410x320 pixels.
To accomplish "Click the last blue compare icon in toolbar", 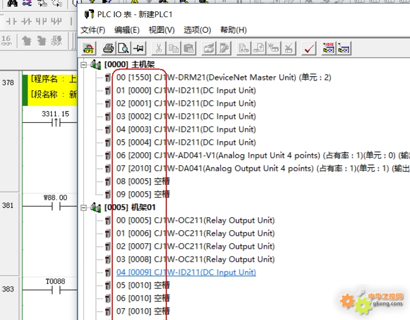I will [x=343, y=48].
